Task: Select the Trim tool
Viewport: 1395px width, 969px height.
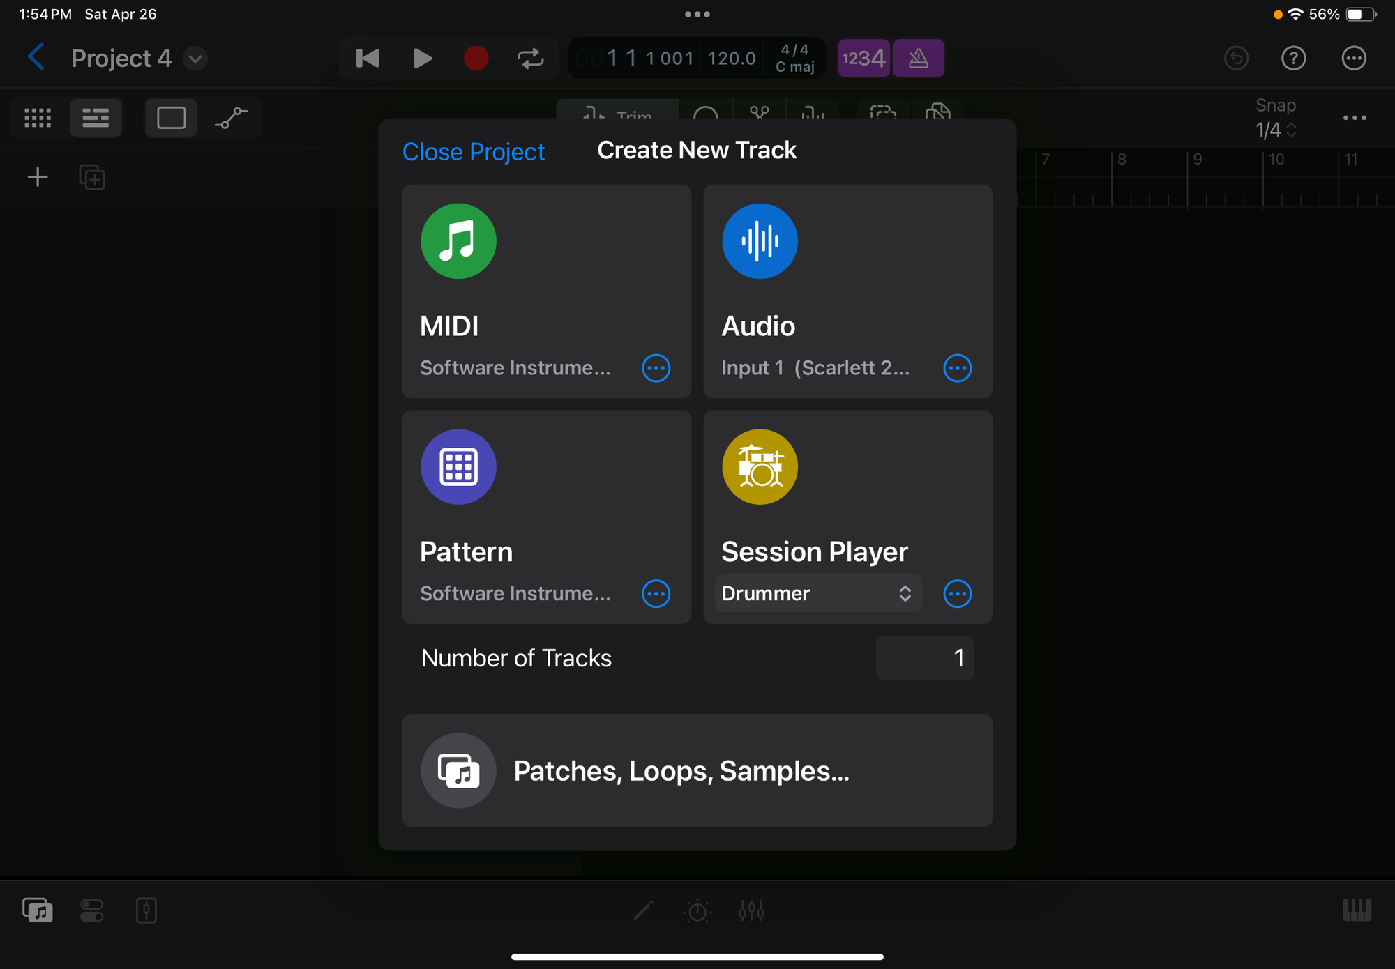Action: (618, 112)
